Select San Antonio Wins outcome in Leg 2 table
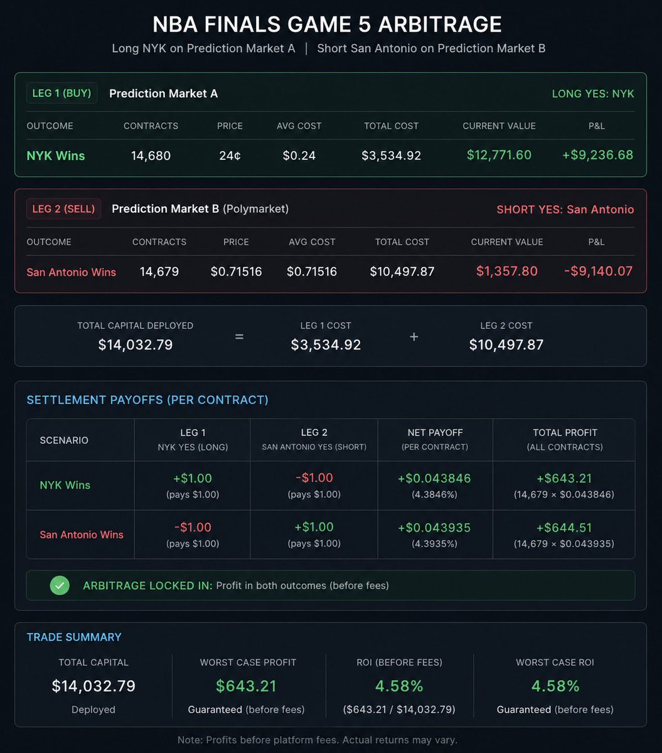This screenshot has width=662, height=753. [72, 272]
